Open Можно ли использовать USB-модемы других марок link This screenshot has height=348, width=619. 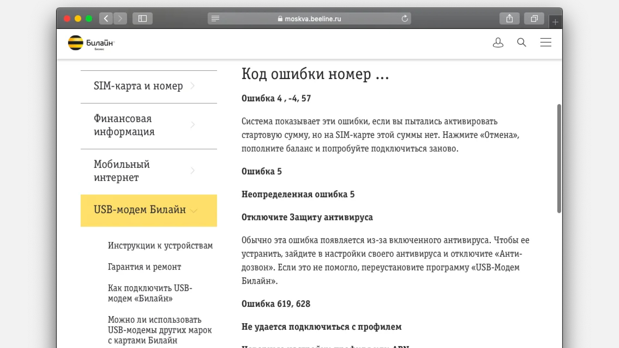tap(160, 330)
